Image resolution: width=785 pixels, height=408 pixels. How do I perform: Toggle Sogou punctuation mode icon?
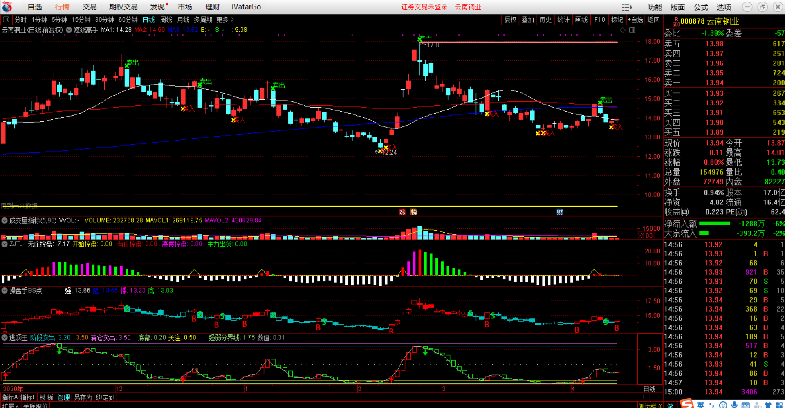coord(712,405)
